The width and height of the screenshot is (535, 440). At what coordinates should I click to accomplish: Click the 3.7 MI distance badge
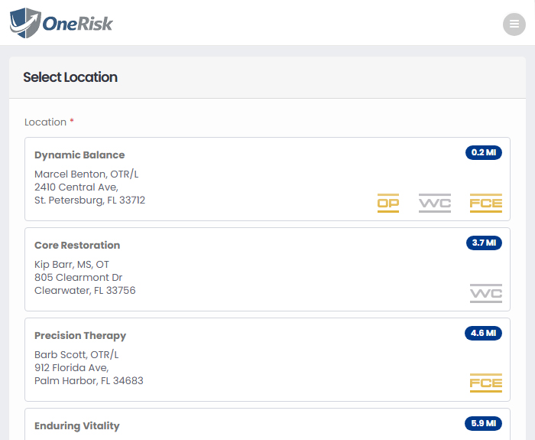tap(484, 243)
